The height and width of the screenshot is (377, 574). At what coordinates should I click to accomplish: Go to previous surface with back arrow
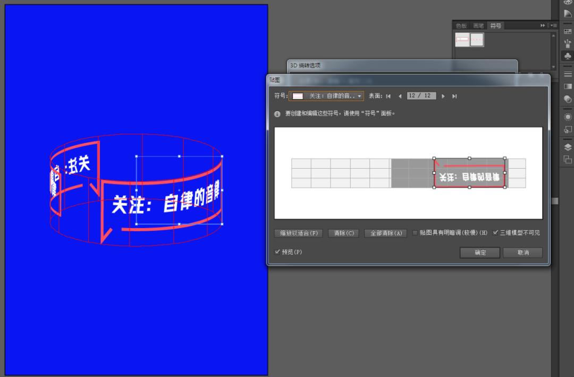[x=400, y=95]
